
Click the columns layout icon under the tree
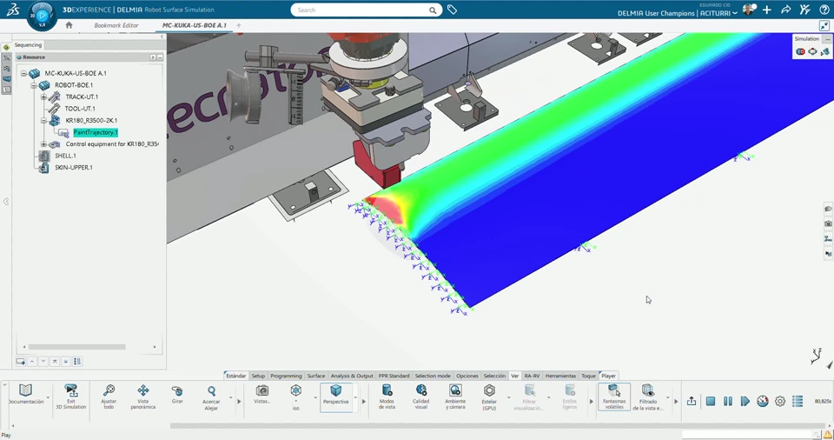tap(77, 361)
